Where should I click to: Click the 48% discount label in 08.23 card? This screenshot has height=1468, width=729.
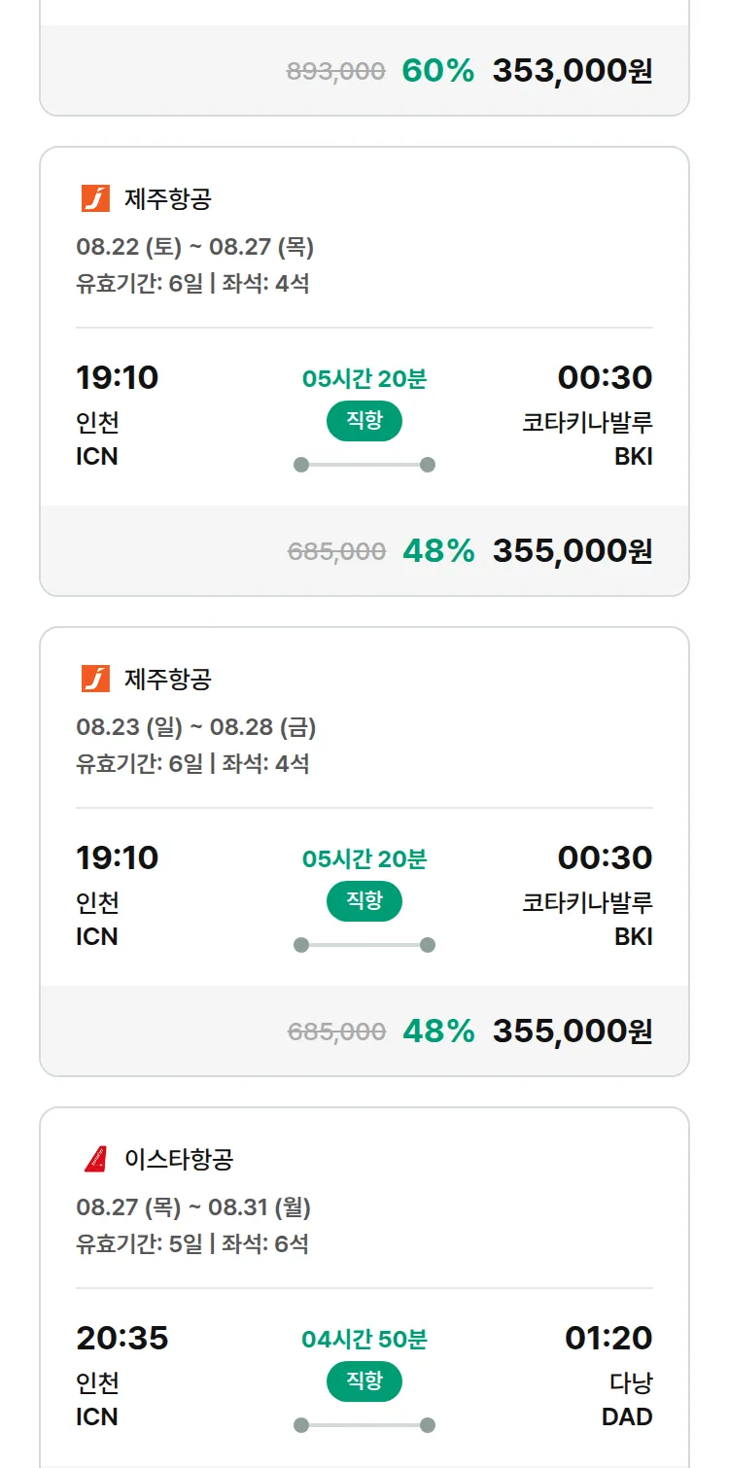coord(438,1031)
